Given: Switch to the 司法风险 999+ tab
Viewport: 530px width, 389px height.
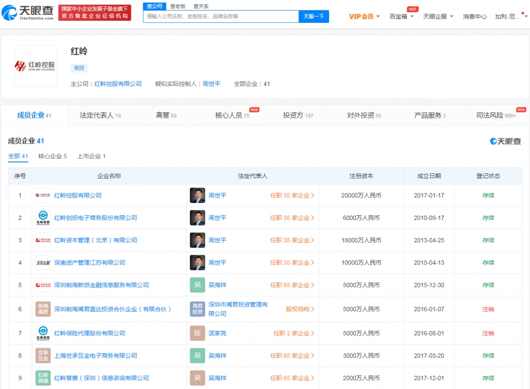Looking at the screenshot, I should [x=496, y=115].
